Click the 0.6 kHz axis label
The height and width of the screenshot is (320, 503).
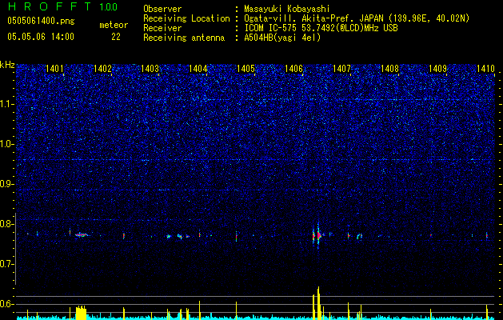click(x=7, y=304)
